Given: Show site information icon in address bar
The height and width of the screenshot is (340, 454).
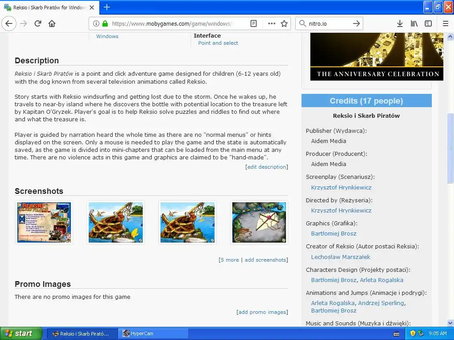Looking at the screenshot, I should (96, 23).
